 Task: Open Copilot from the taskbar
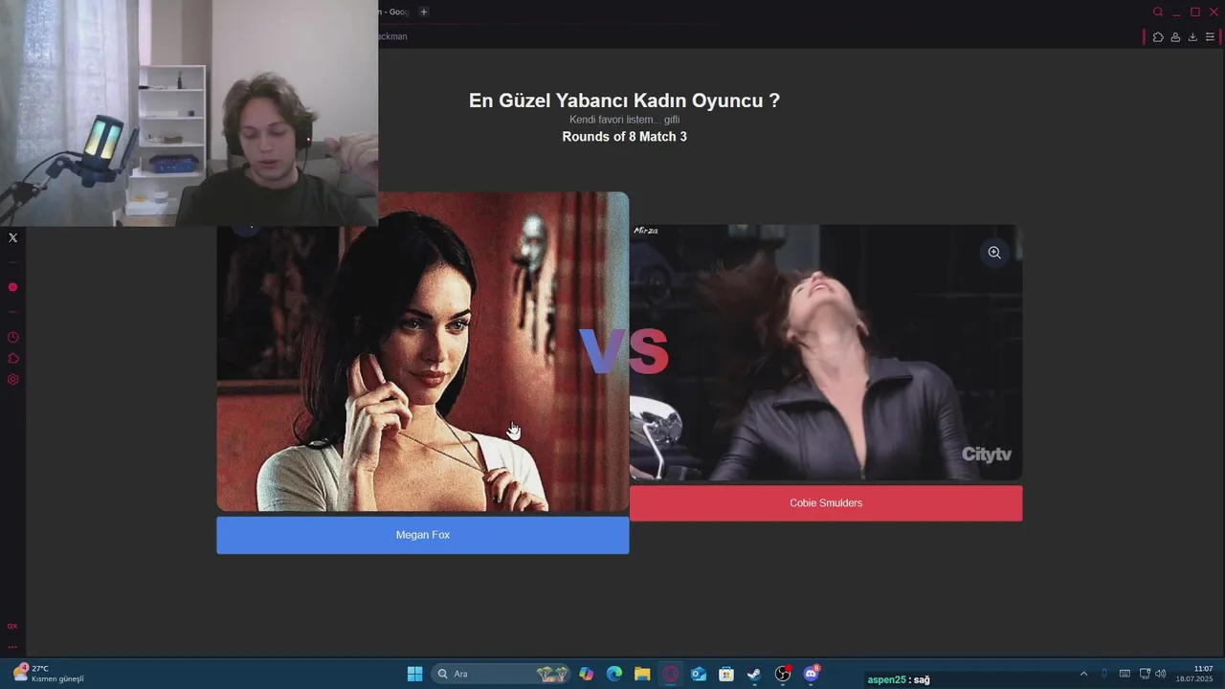pyautogui.click(x=587, y=674)
